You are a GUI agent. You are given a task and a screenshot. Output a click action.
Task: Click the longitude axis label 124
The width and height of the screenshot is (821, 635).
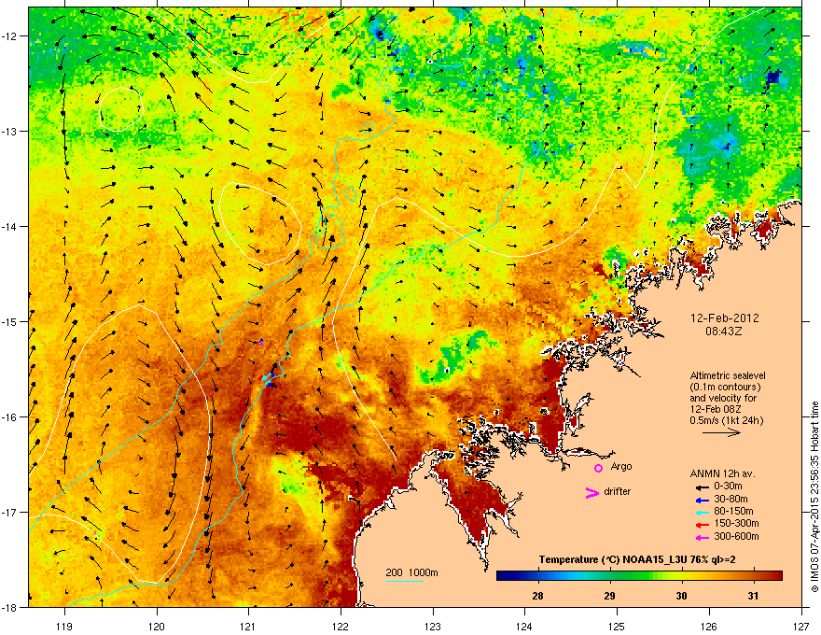point(524,626)
